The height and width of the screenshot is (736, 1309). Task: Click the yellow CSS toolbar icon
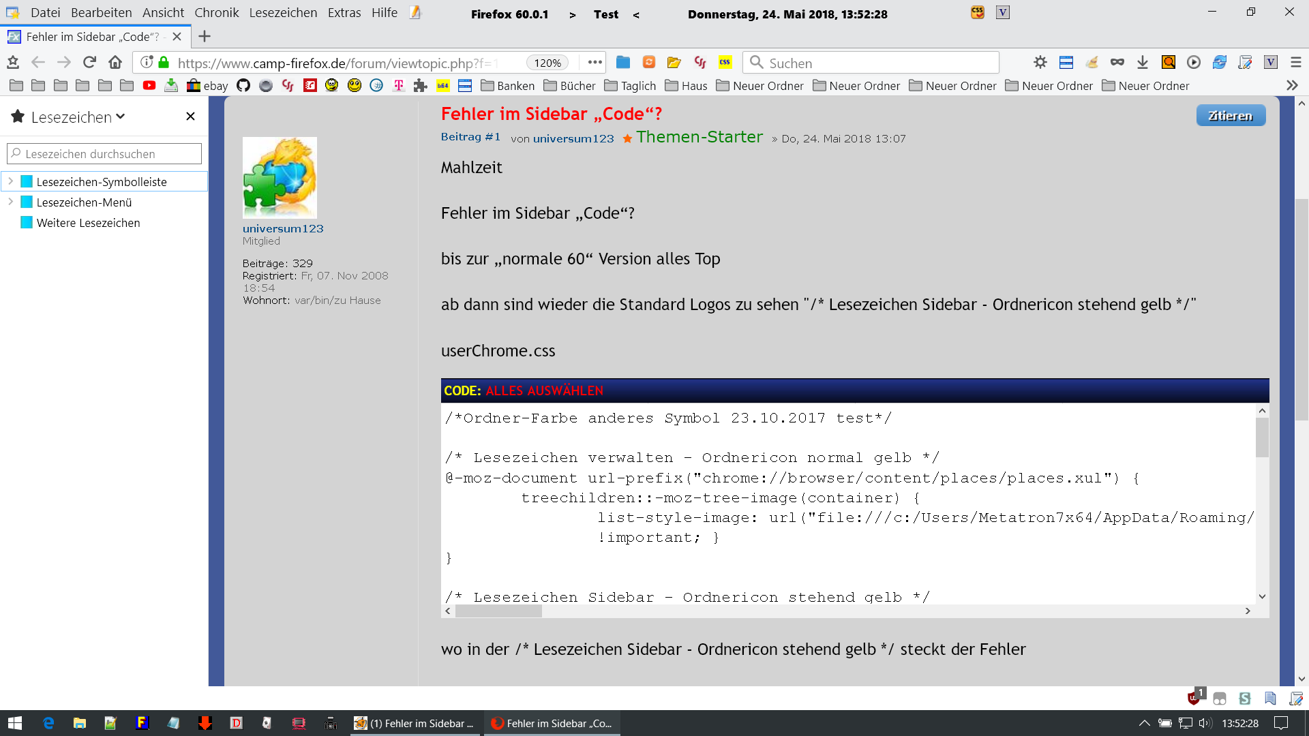725,63
